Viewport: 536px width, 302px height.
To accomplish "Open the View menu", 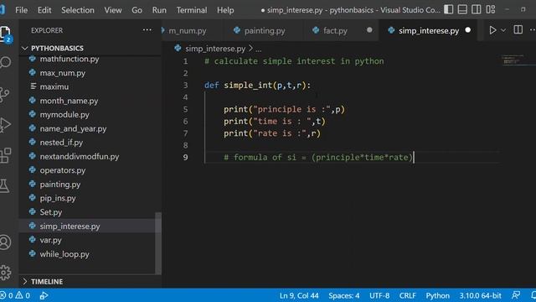I will (113, 10).
